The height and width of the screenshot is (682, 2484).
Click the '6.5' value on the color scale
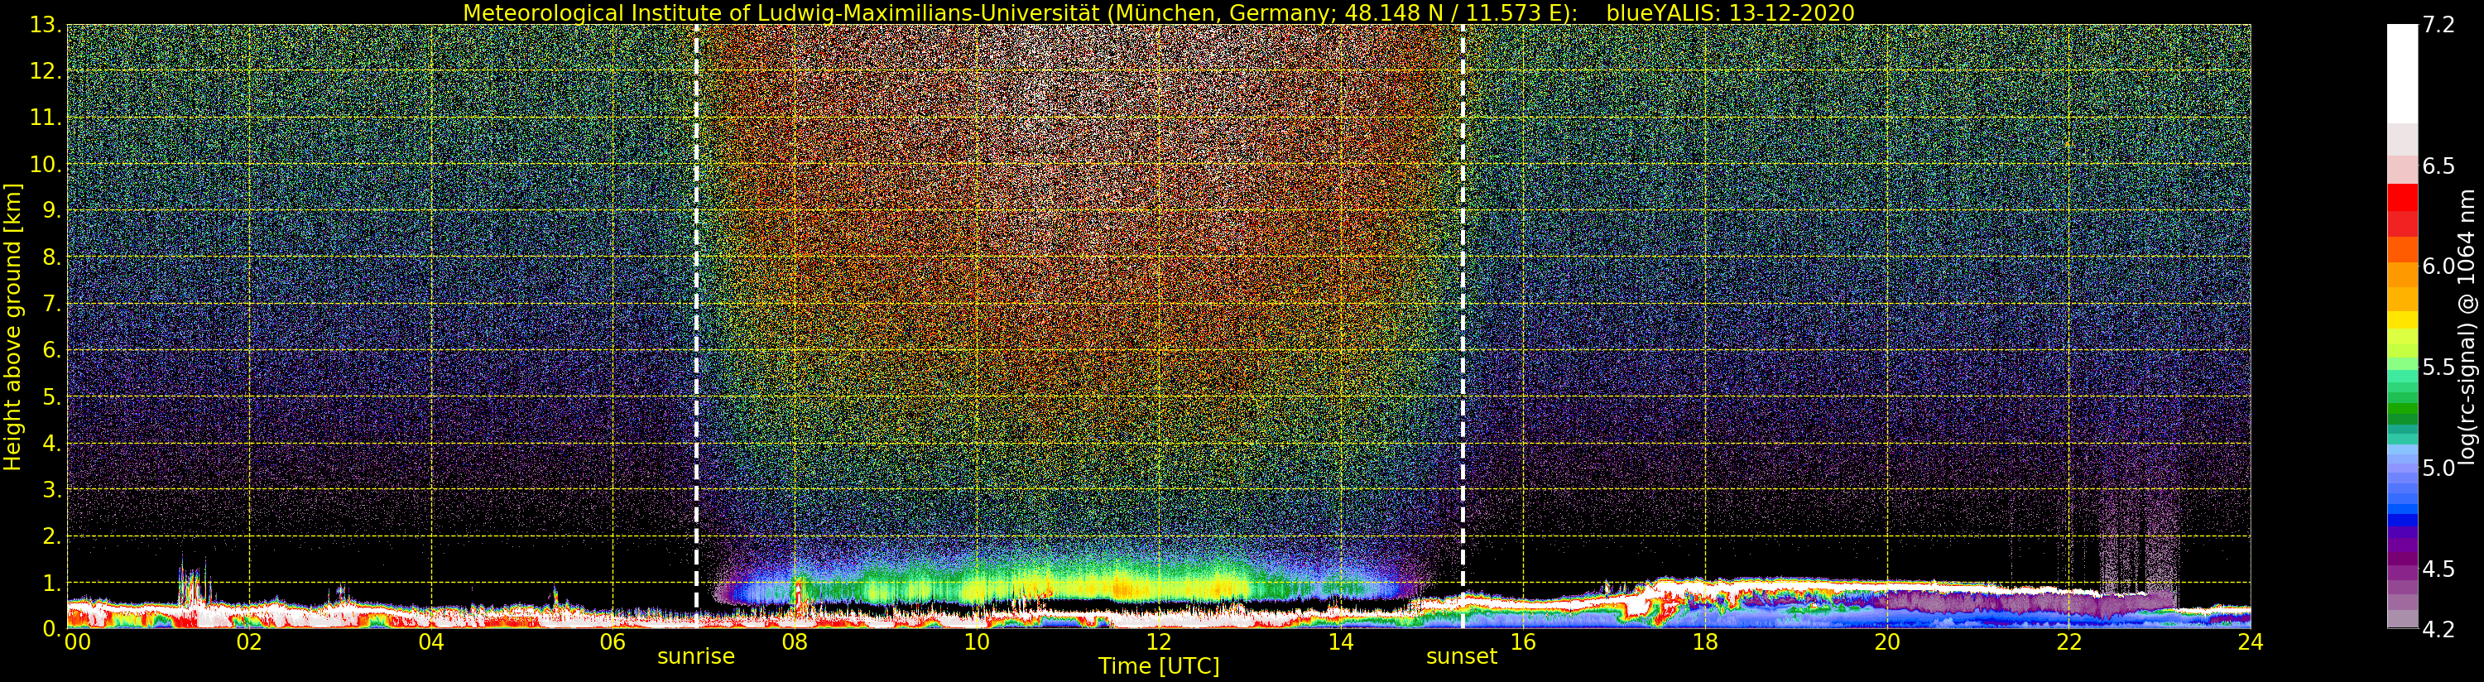2438,166
